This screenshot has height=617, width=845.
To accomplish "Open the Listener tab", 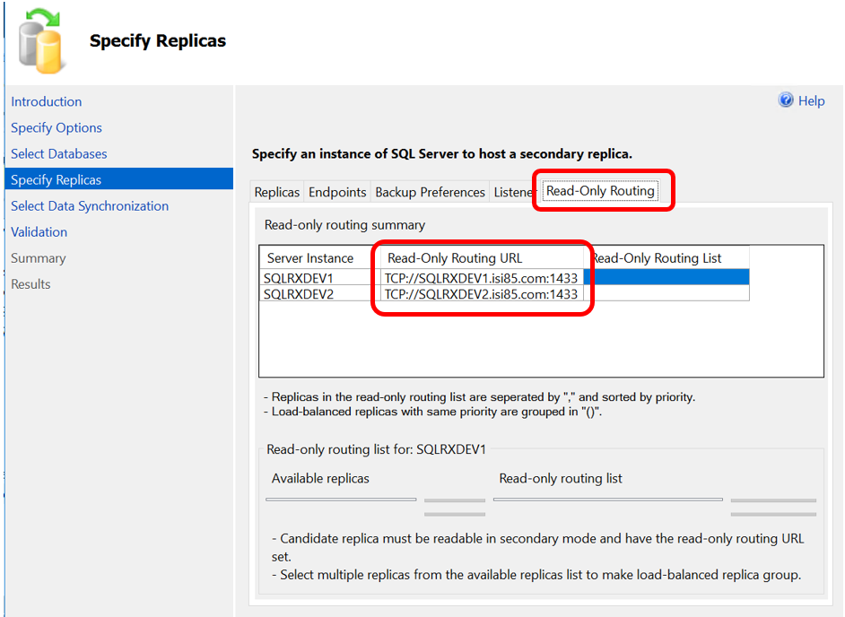I will (x=512, y=193).
